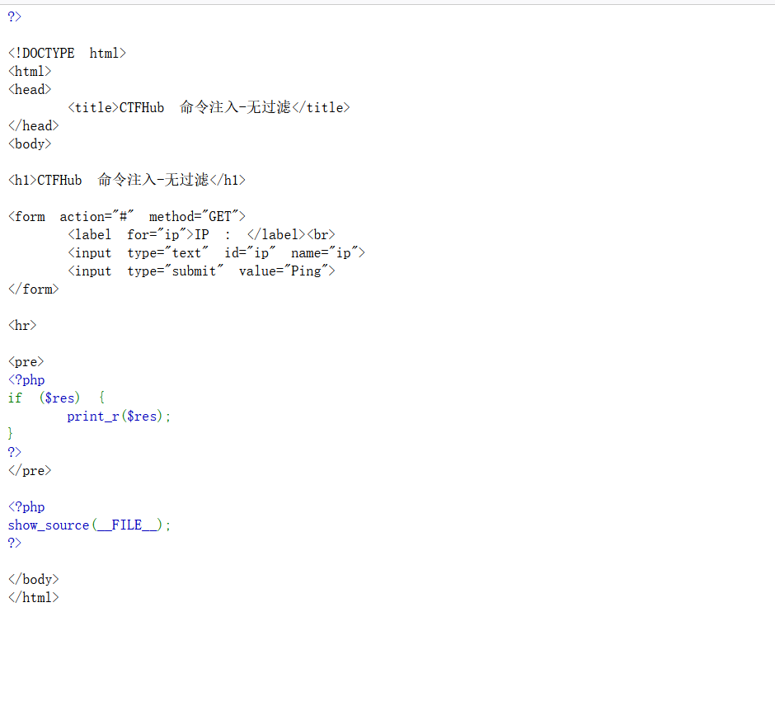Viewport: 775px width, 725px height.
Task: Click the opening head tag
Action: 30,89
